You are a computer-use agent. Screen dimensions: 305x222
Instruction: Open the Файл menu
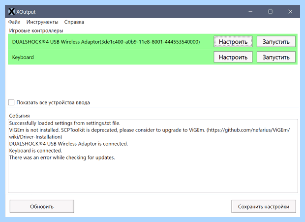click(14, 22)
